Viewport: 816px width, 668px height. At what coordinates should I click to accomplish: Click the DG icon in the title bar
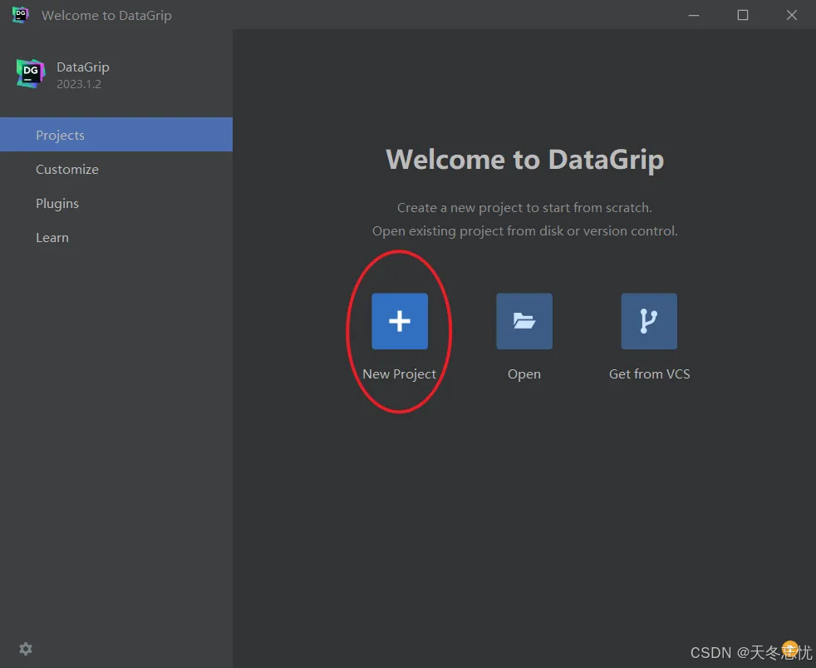18,15
